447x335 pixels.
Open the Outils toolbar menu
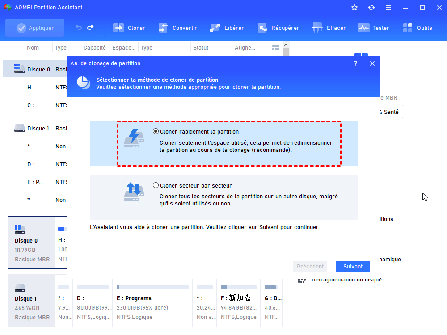click(417, 28)
